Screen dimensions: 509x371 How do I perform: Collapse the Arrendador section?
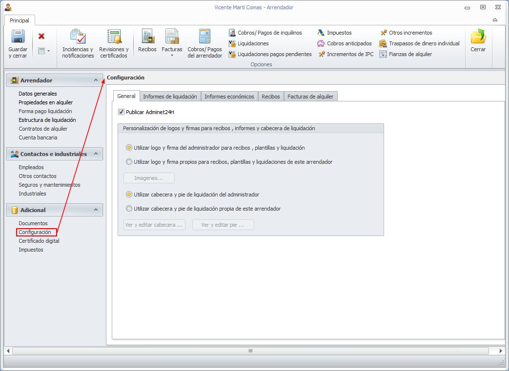coord(96,80)
